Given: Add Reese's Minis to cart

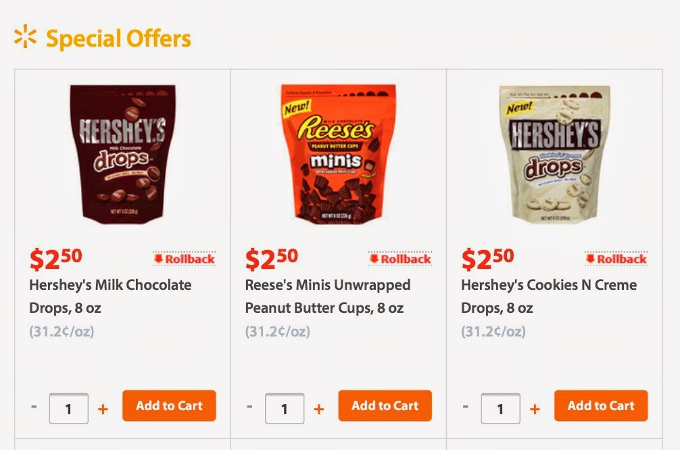Looking at the screenshot, I should 385,406.
